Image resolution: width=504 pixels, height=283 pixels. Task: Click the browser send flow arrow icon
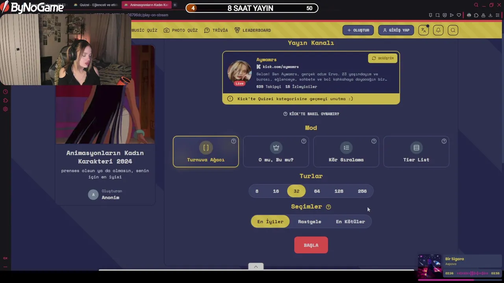(x=452, y=15)
